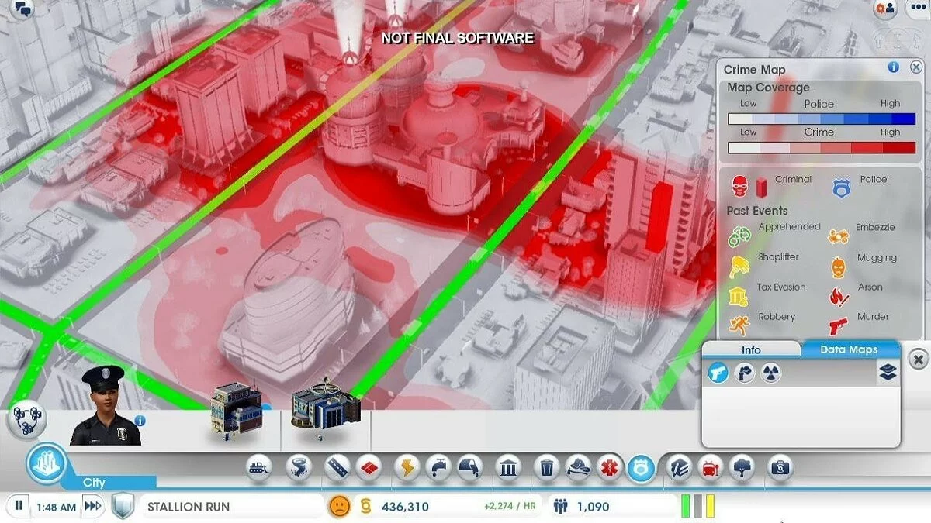Screen dimensions: 931x523
Task: Open the Mass Transit bus menu
Action: tap(710, 467)
